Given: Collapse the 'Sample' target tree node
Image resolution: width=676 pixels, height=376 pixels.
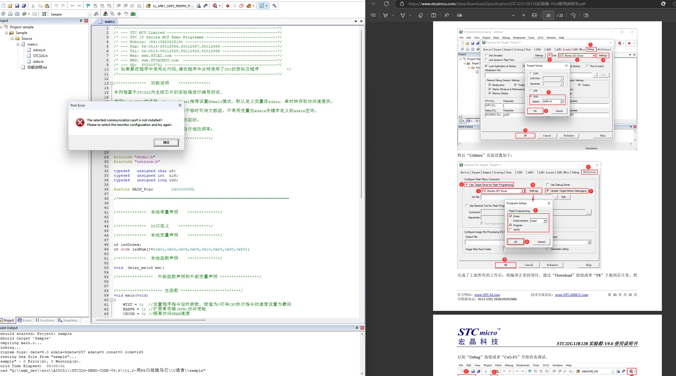Looking at the screenshot, I should (7, 33).
